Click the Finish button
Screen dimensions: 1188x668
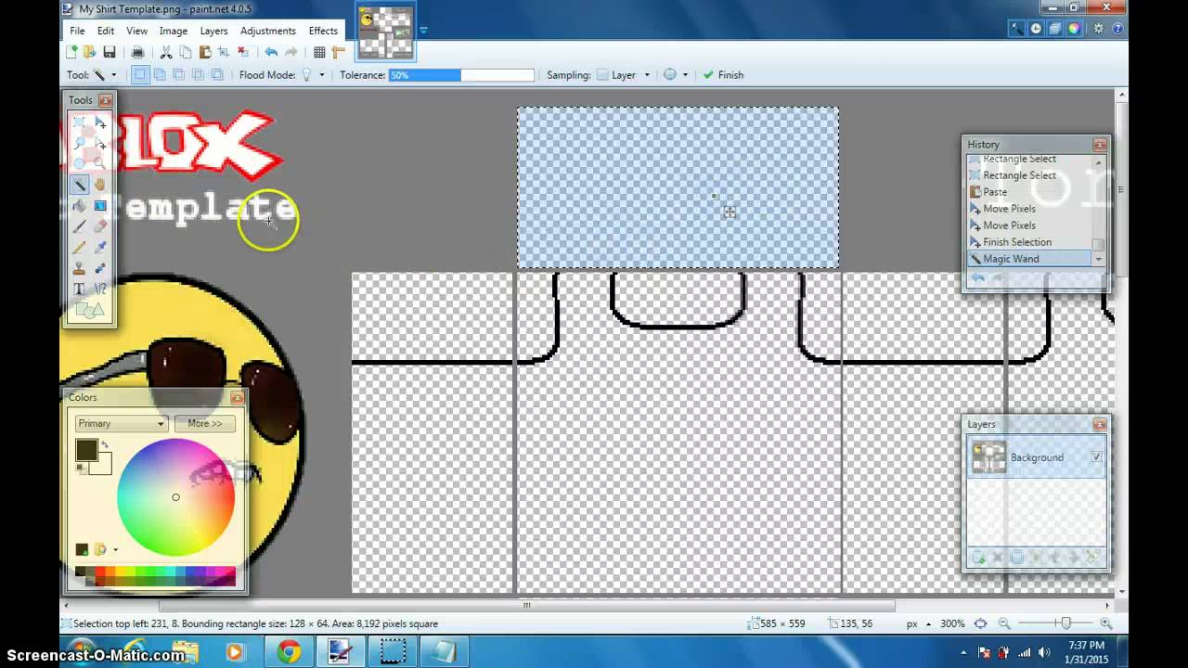pos(723,75)
